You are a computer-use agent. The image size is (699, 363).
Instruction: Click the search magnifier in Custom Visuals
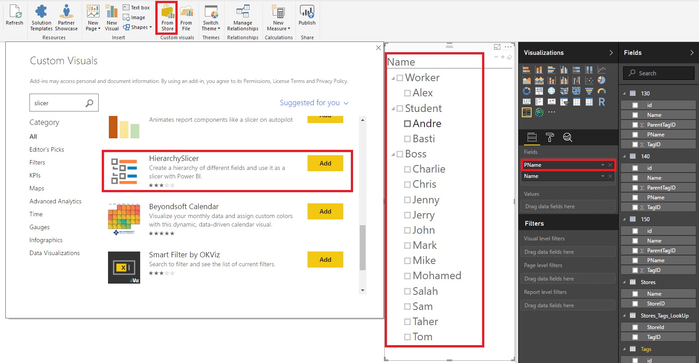coord(89,103)
